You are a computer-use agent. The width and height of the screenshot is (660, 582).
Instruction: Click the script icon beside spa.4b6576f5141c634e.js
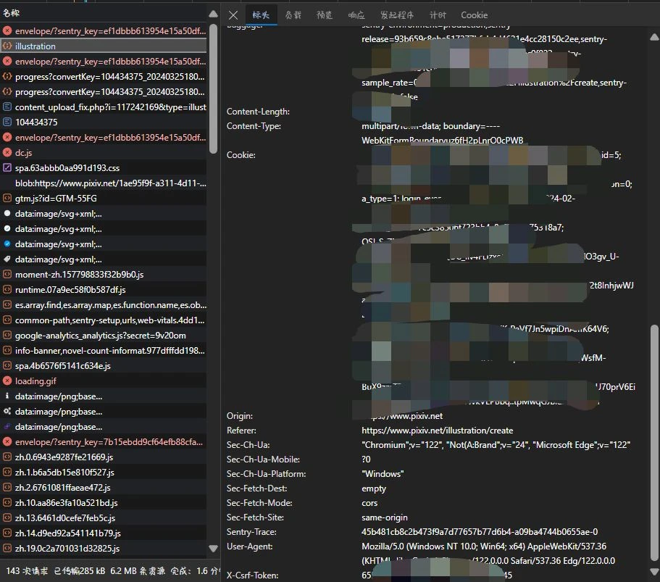(7, 365)
